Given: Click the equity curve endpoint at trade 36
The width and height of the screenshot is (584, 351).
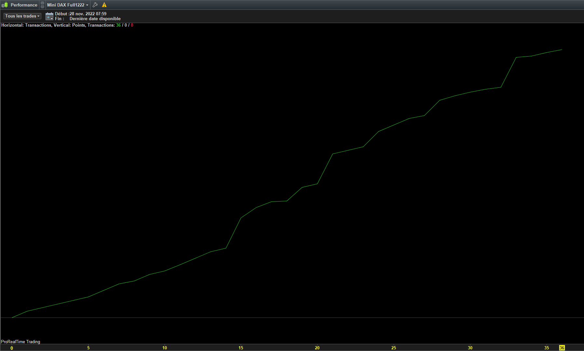Looking at the screenshot, I should tap(562, 50).
